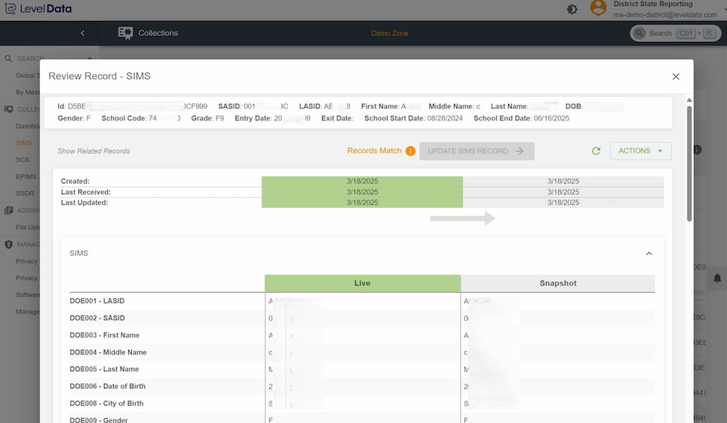Image resolution: width=727 pixels, height=423 pixels.
Task: Open the user account avatar menu
Action: click(598, 8)
